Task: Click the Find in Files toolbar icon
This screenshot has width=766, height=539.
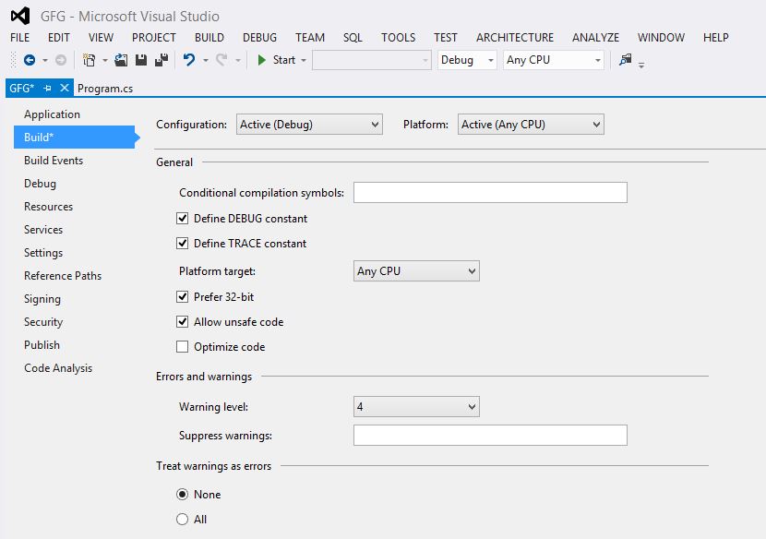Action: pyautogui.click(x=626, y=60)
